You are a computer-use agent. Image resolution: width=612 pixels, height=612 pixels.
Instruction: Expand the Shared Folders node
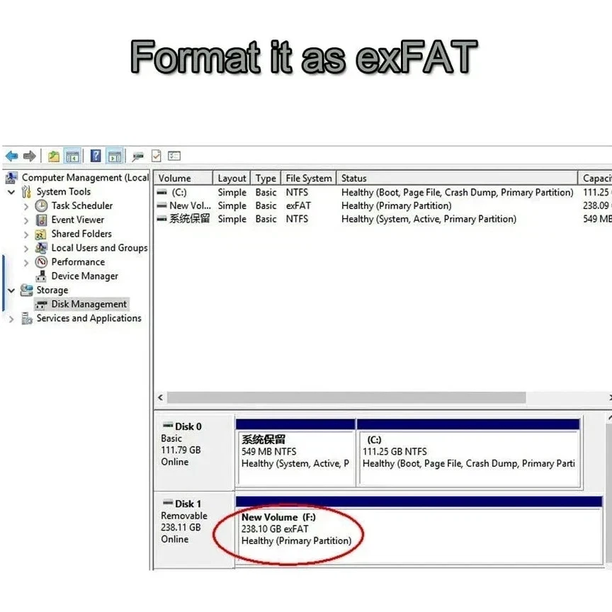coord(26,234)
